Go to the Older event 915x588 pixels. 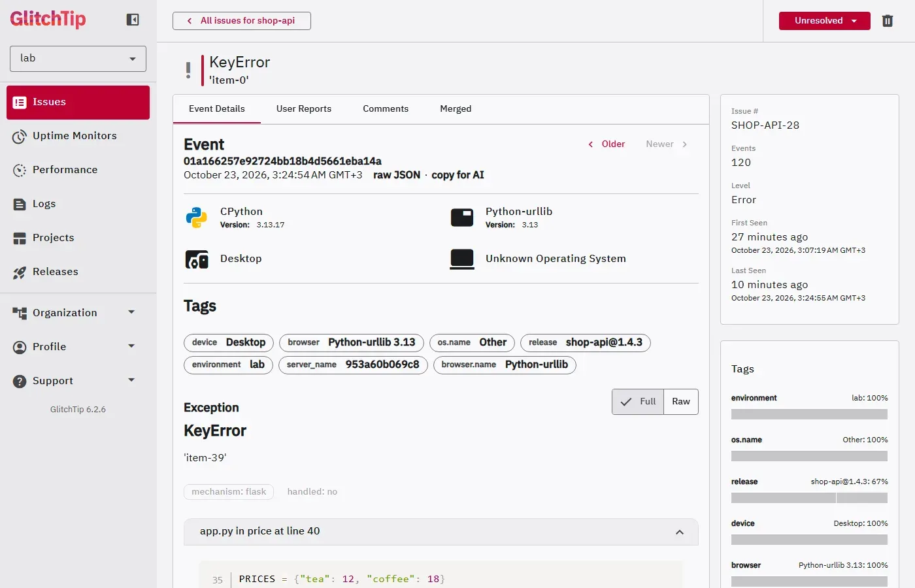pos(607,144)
